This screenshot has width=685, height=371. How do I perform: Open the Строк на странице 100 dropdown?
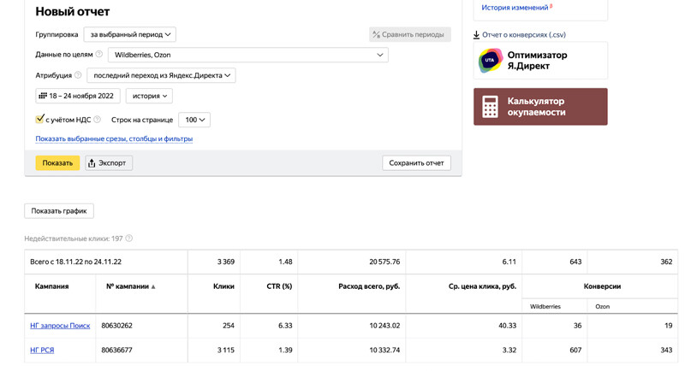(x=194, y=120)
